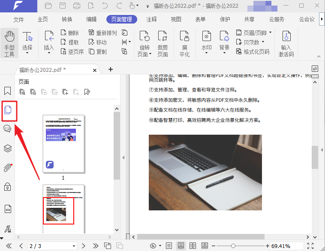325x251 pixels.
Task: Switch to the 表单 tab
Action: pos(200,19)
